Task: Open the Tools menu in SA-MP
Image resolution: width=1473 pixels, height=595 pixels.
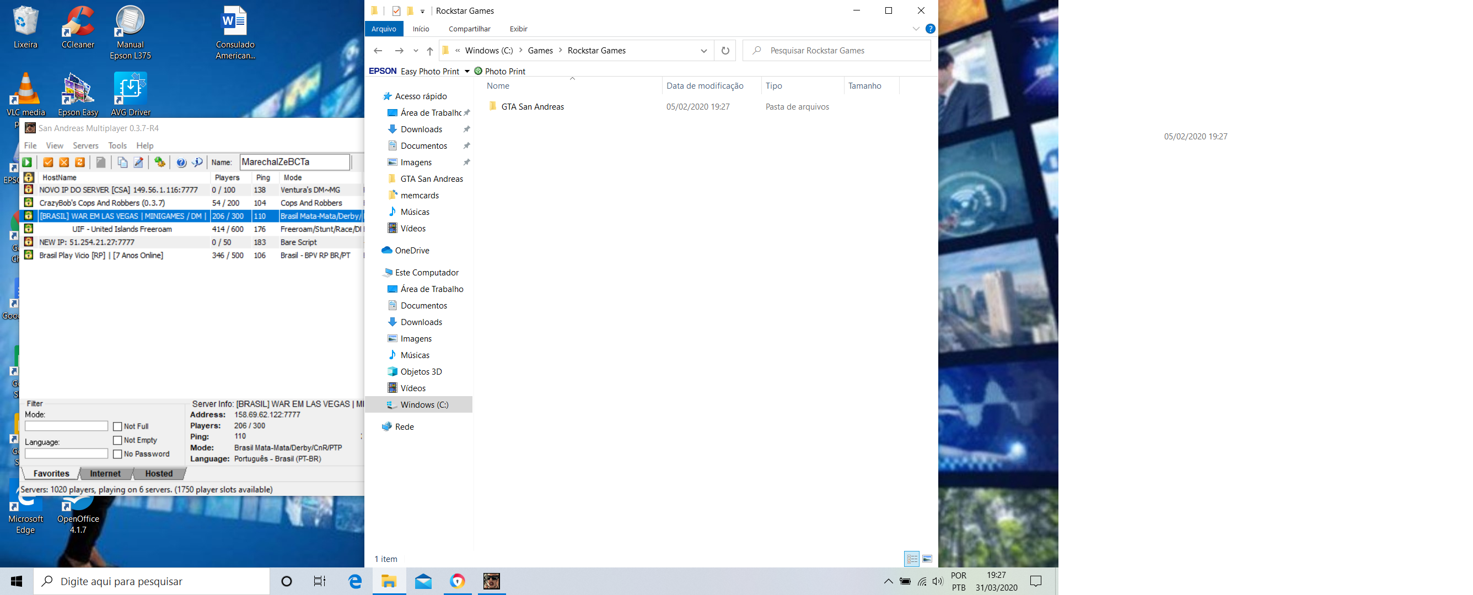Action: pyautogui.click(x=117, y=146)
